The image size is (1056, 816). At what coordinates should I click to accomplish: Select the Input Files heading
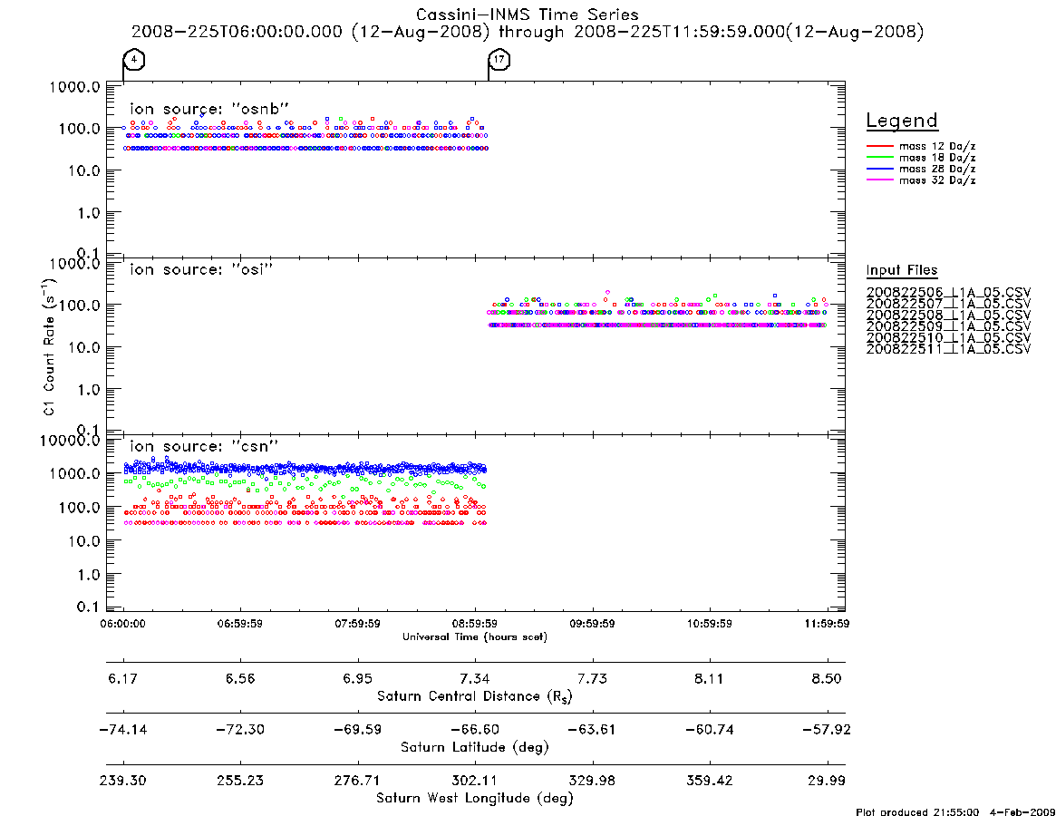[902, 270]
